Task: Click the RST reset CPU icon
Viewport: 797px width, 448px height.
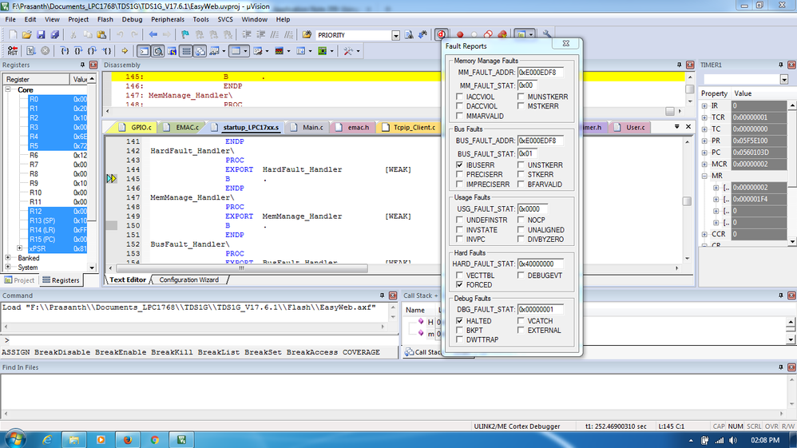Action: point(13,51)
